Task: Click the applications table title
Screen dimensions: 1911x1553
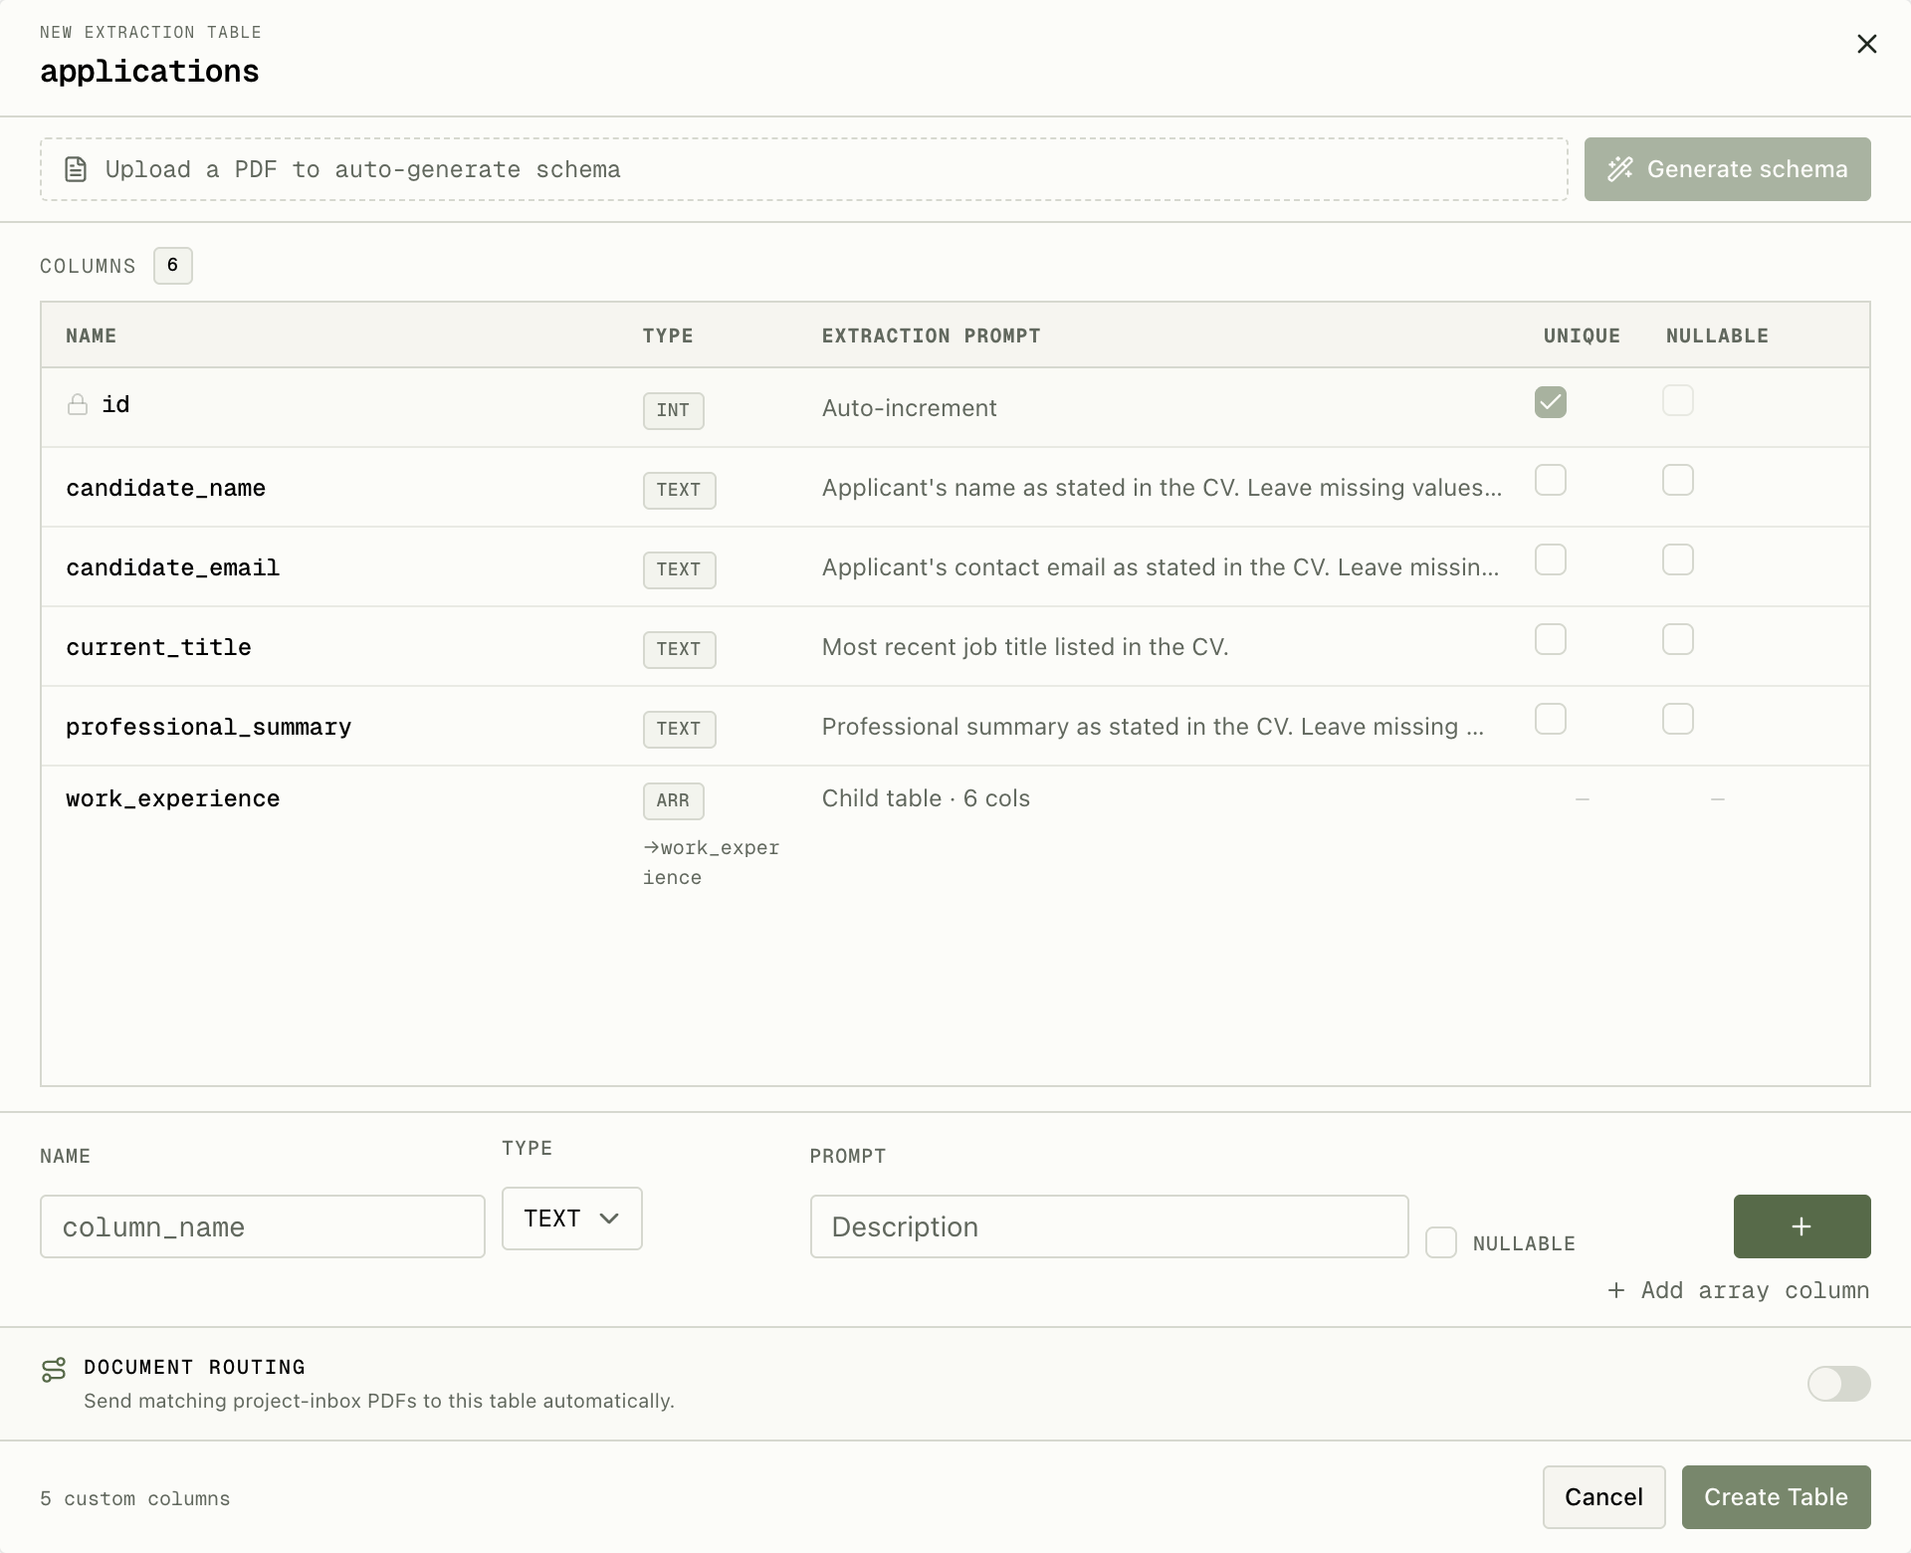Action: click(x=149, y=72)
